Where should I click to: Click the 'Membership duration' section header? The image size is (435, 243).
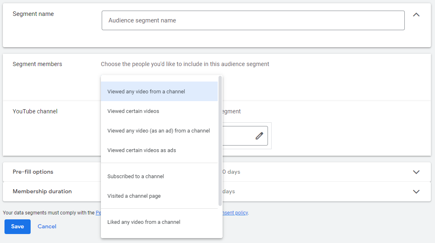(x=42, y=192)
